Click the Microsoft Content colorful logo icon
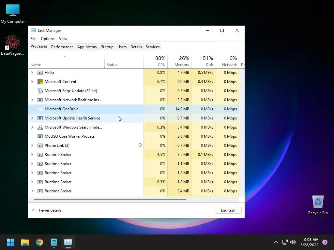This screenshot has width=334, height=250. 40,82
